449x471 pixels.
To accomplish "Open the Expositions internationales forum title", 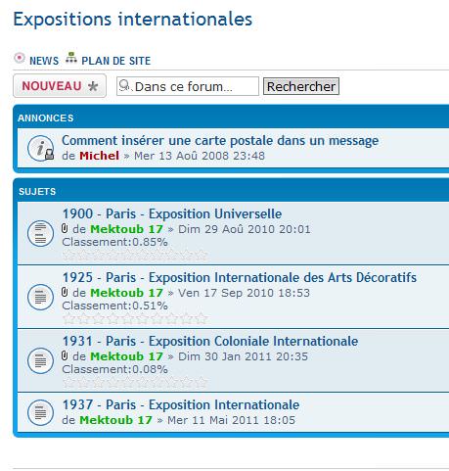I will tap(133, 19).
